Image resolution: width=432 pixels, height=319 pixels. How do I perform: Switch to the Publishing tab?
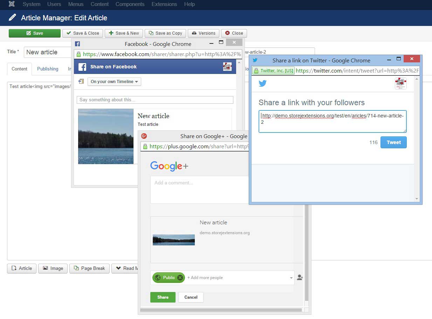click(x=48, y=69)
